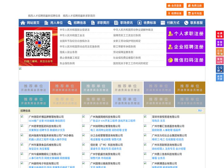224x168 pixels.
Task: Click the logo thumbnail of 深圳市首恒贸易有限公司
Action: click(147, 119)
